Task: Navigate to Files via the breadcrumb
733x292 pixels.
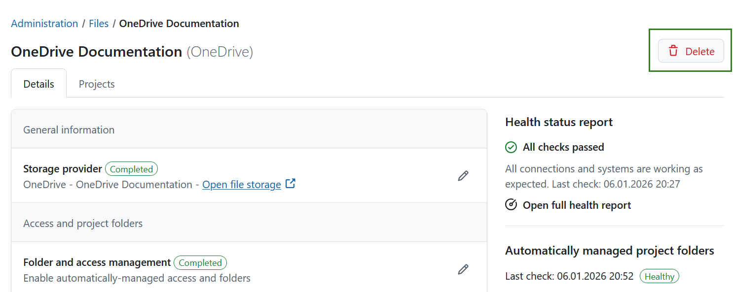Action: (99, 23)
